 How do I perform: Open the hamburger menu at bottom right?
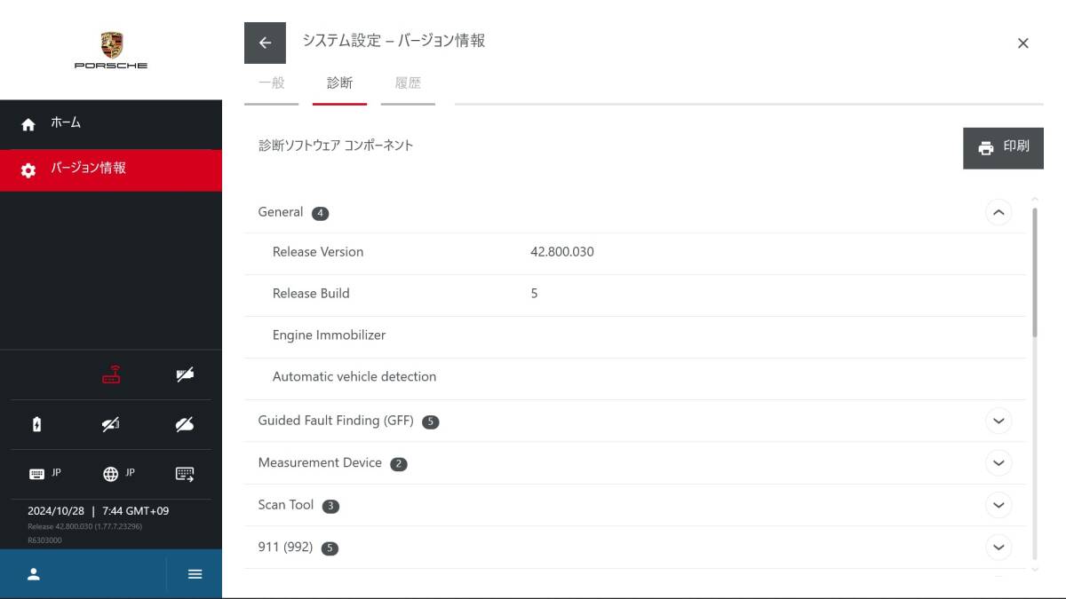click(x=195, y=574)
